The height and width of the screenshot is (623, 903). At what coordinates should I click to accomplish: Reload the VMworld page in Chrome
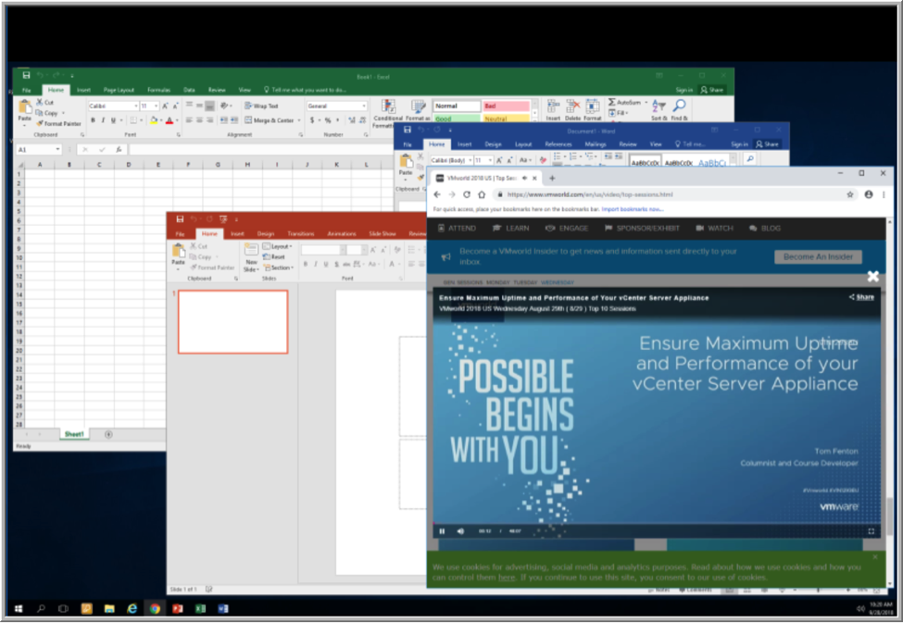pyautogui.click(x=467, y=194)
